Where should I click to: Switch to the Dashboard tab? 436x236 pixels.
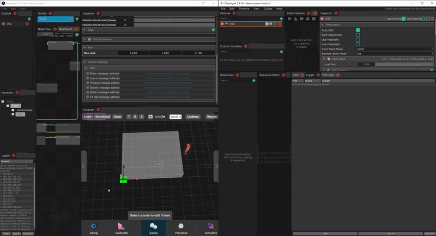(65, 29)
